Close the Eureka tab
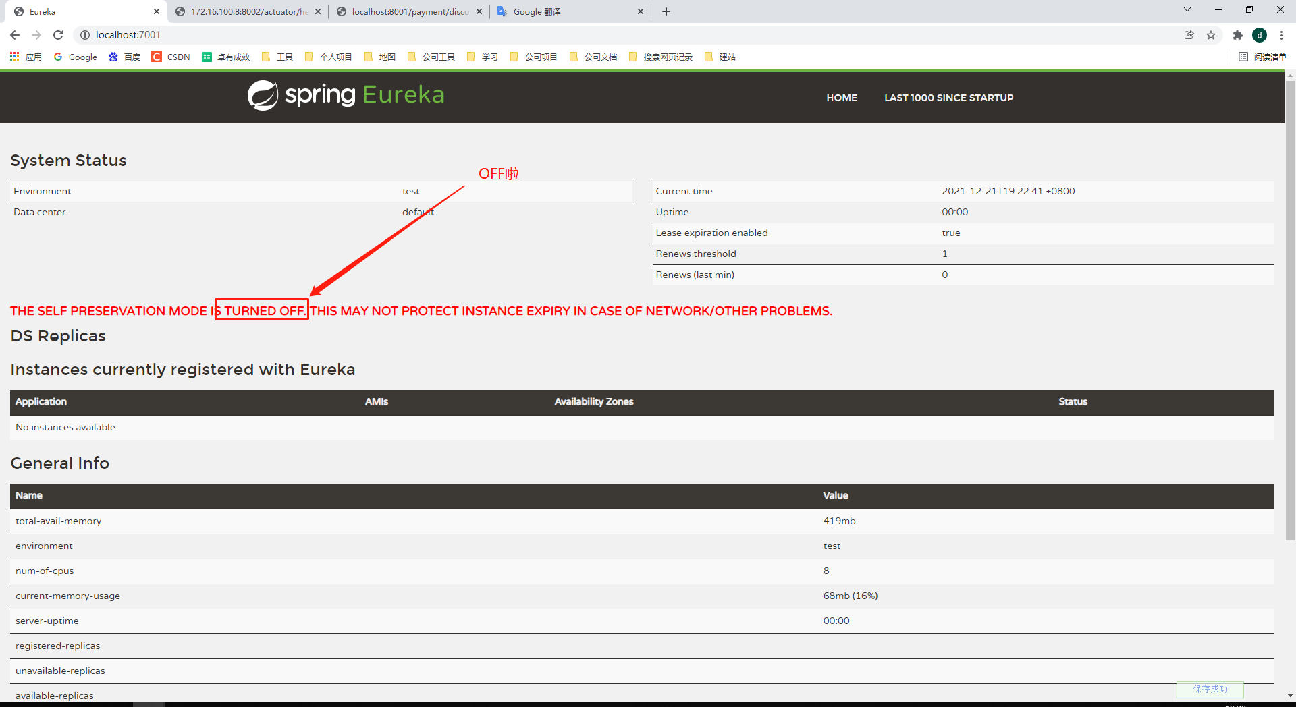The height and width of the screenshot is (707, 1296). [x=157, y=11]
